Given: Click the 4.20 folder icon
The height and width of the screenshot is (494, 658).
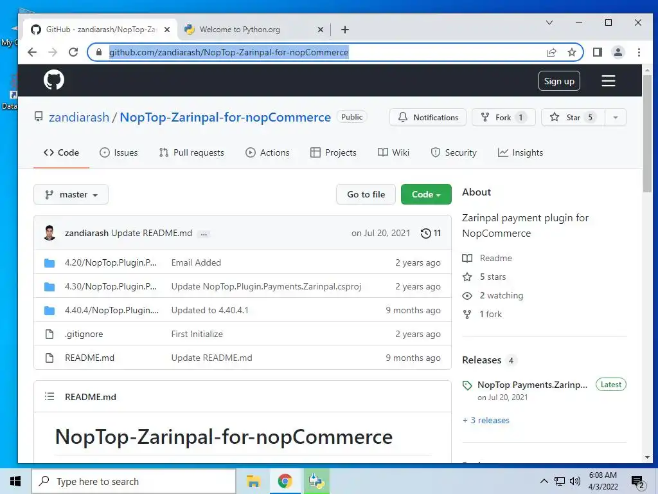Looking at the screenshot, I should tap(49, 263).
